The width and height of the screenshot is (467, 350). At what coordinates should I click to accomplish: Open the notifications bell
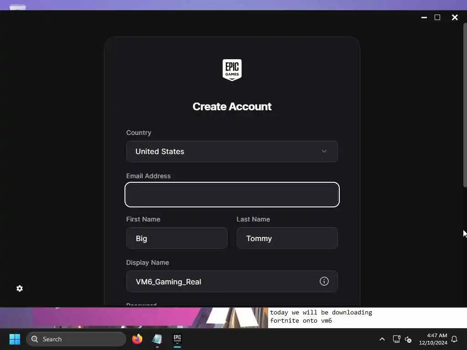tap(454, 339)
